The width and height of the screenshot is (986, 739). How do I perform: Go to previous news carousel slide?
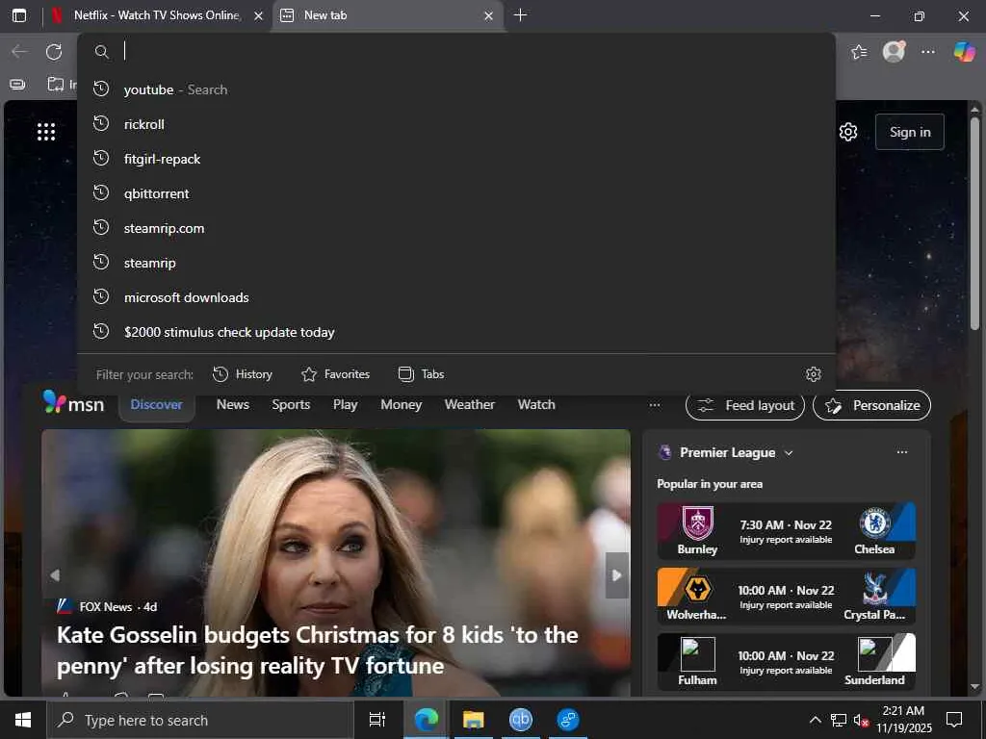coord(55,575)
